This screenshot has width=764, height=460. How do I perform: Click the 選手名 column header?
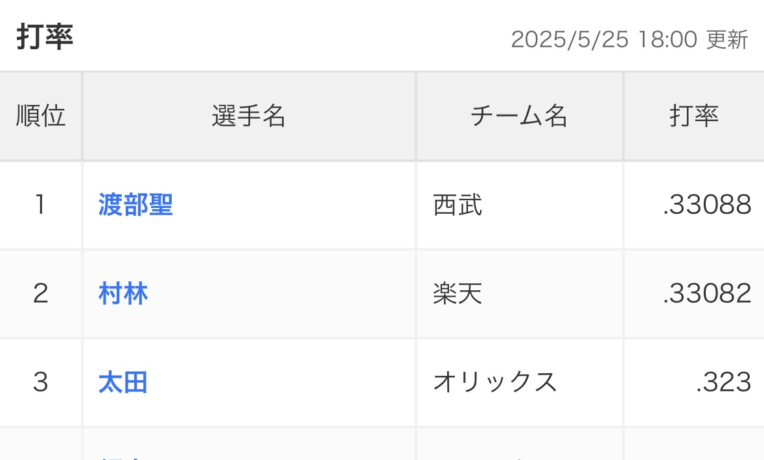[249, 117]
